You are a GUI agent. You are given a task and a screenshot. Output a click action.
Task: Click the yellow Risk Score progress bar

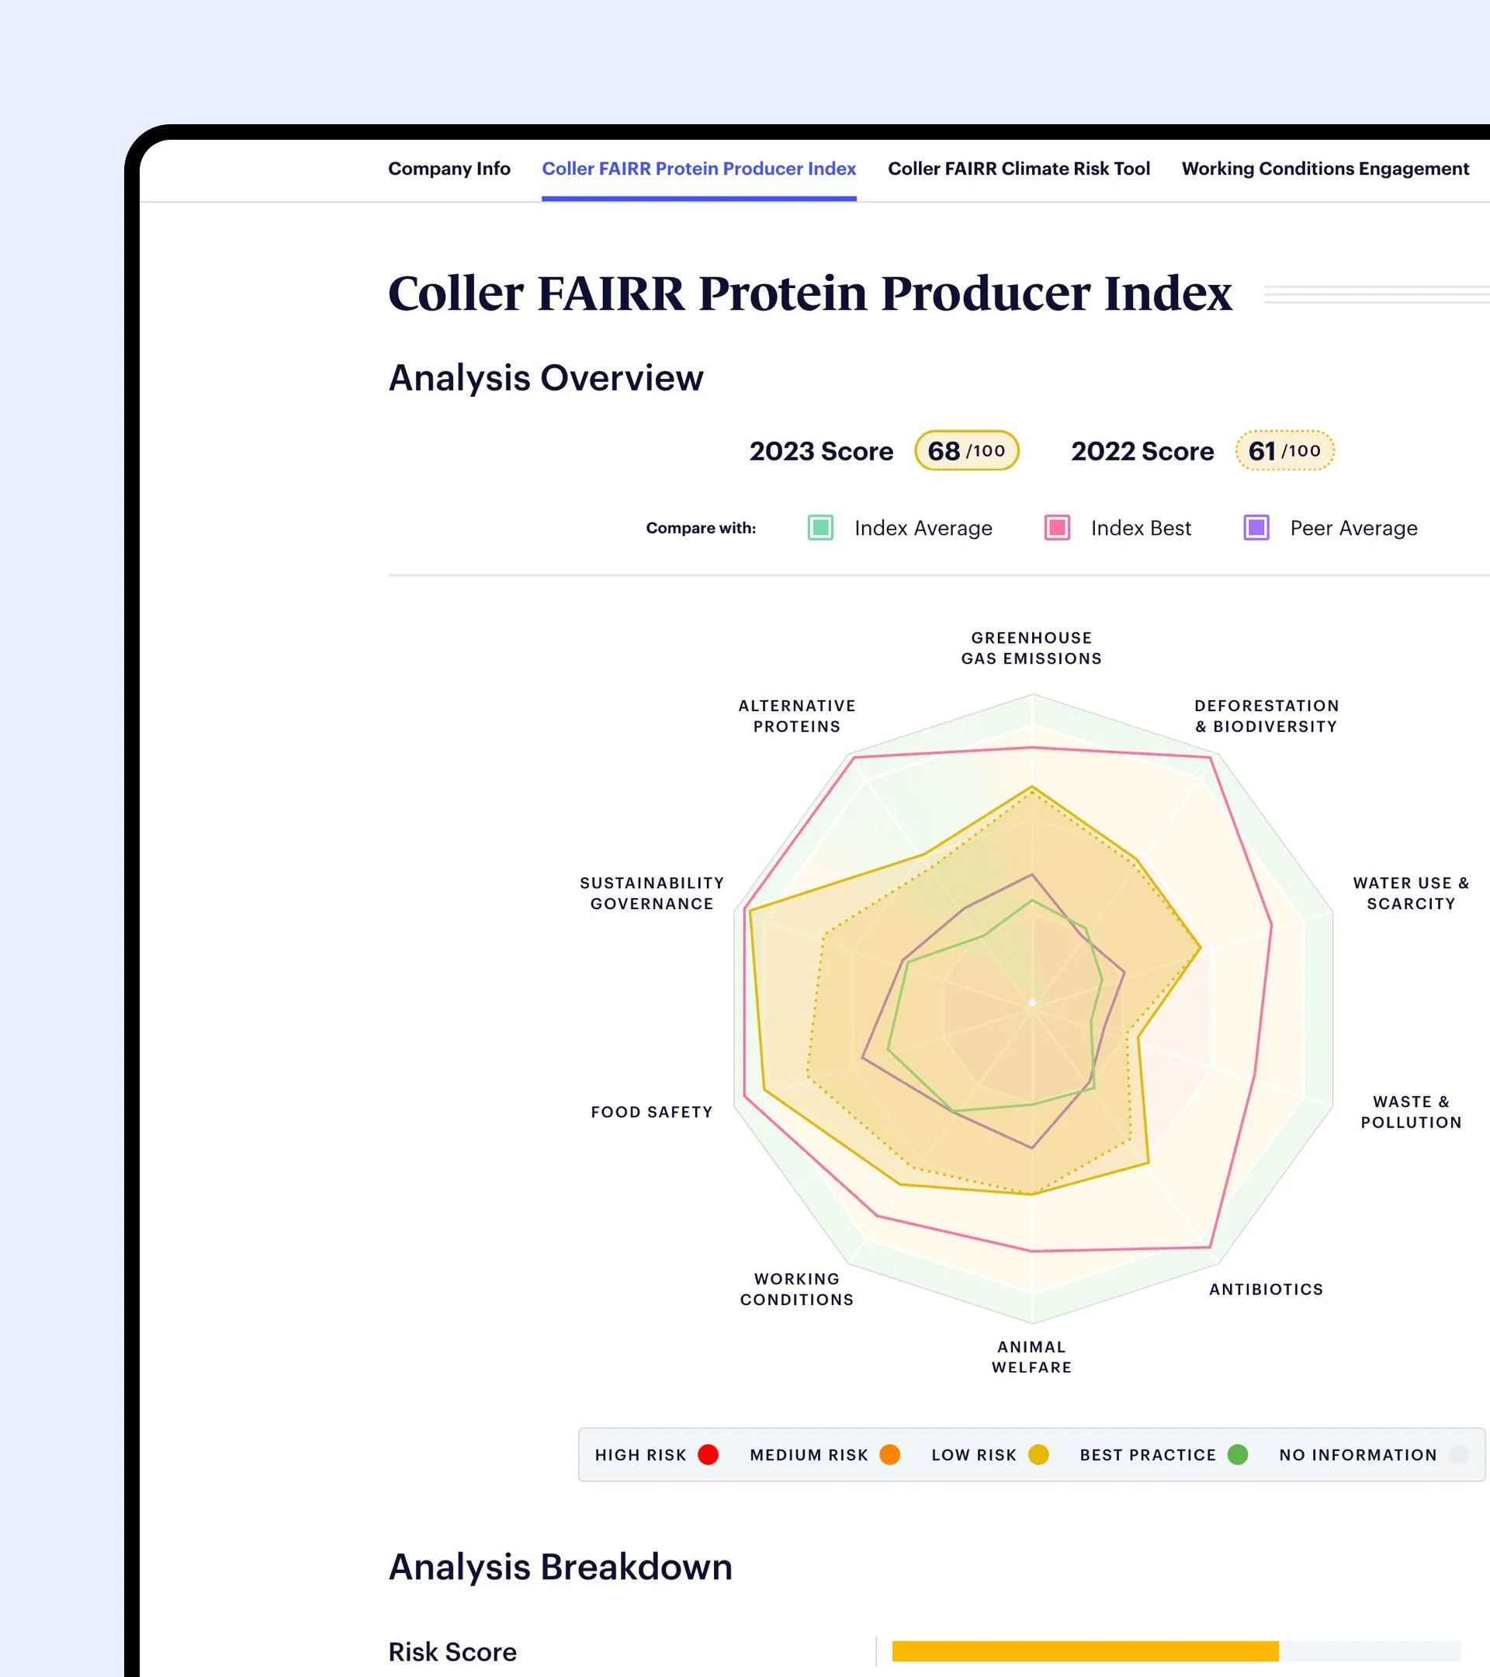pos(1084,1651)
